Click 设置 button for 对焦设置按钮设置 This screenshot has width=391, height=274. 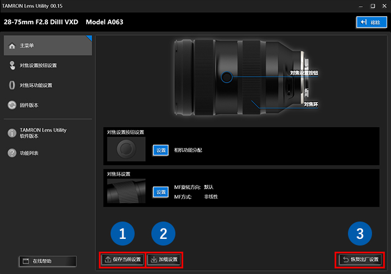[x=161, y=151]
